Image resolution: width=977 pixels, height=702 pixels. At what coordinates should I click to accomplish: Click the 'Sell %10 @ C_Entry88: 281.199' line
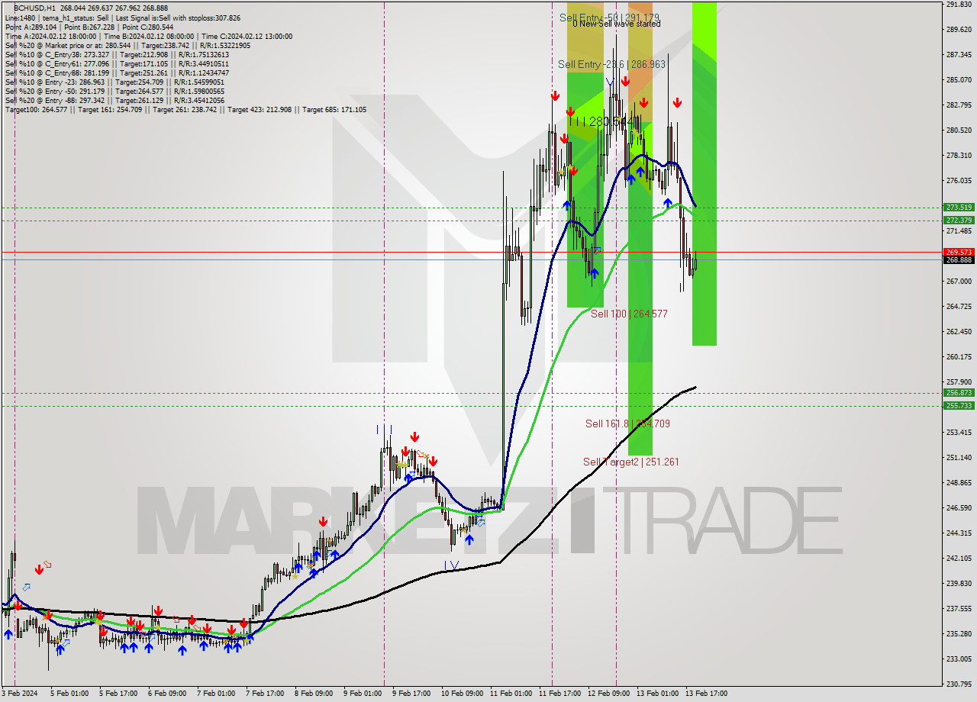click(x=117, y=72)
